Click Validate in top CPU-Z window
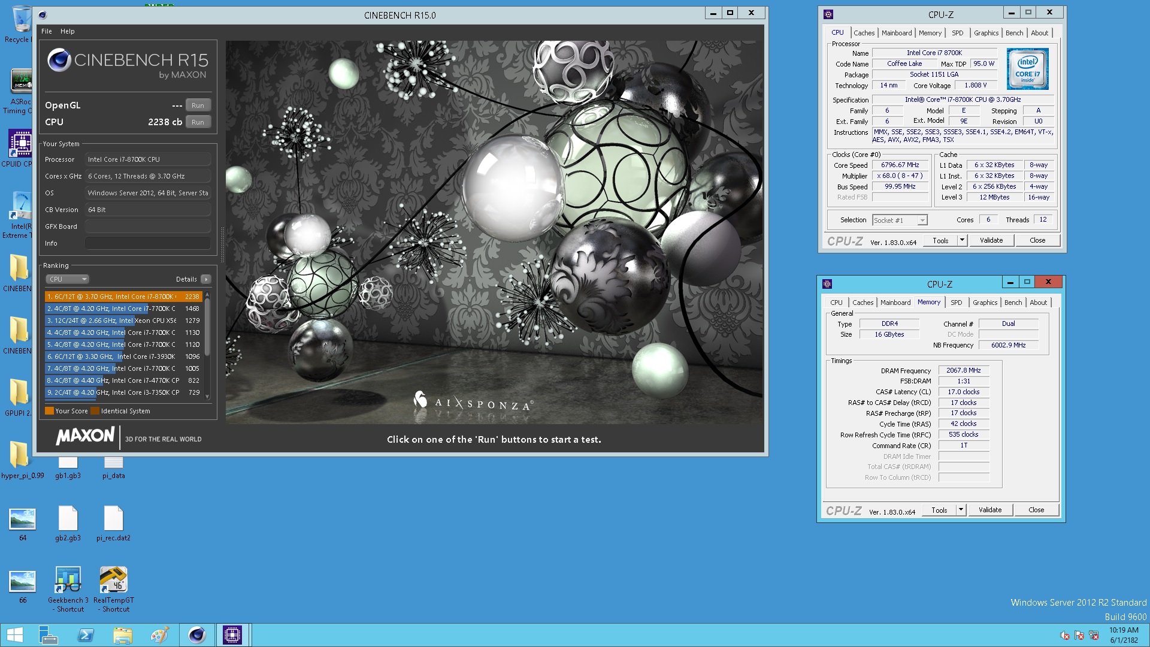 [x=991, y=240]
